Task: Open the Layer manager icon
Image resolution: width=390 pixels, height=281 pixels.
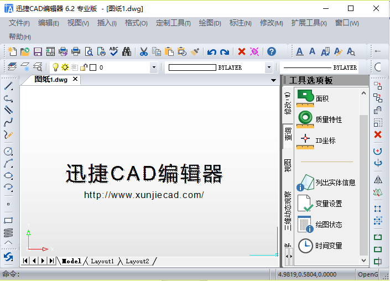Action: pyautogui.click(x=12, y=67)
